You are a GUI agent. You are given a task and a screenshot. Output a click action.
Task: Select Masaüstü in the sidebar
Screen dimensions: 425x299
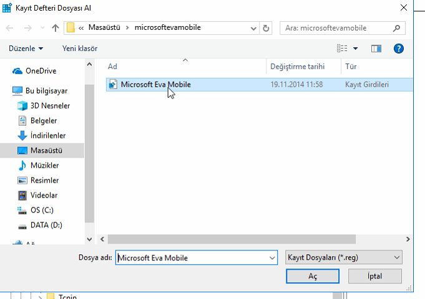tap(42, 151)
